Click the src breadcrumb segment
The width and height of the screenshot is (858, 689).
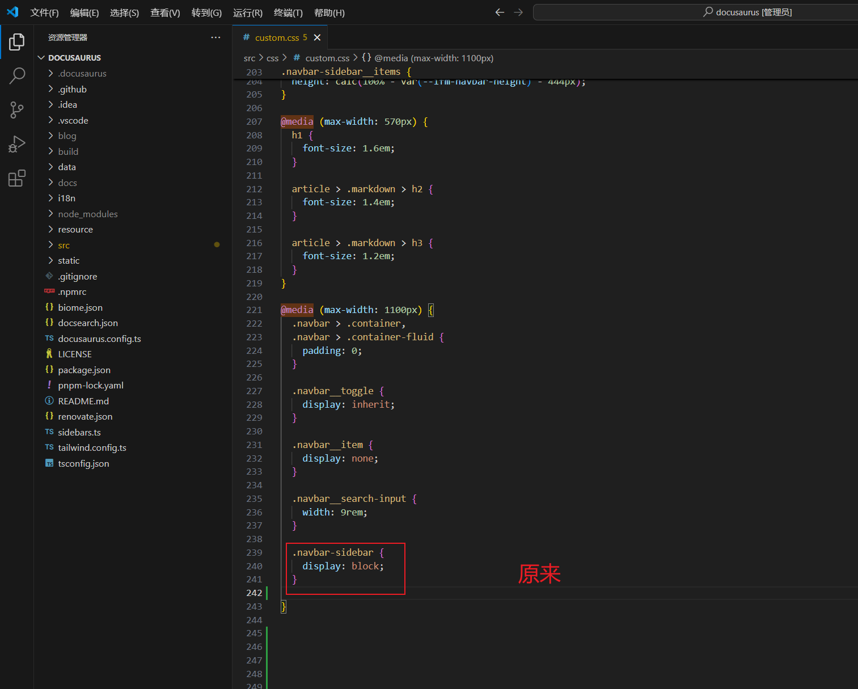[250, 58]
